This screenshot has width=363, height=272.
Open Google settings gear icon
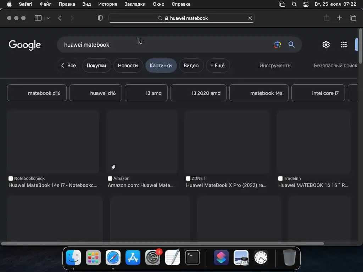(326, 45)
